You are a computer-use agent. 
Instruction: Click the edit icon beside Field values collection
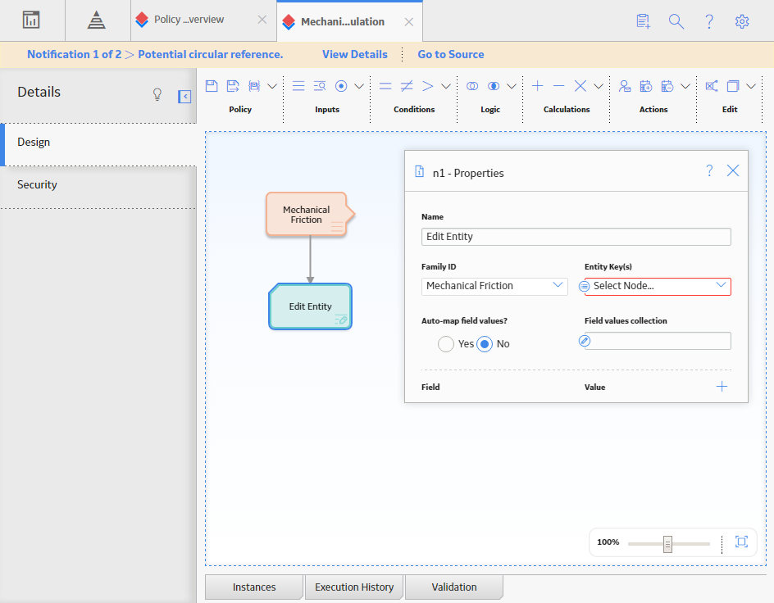[585, 341]
